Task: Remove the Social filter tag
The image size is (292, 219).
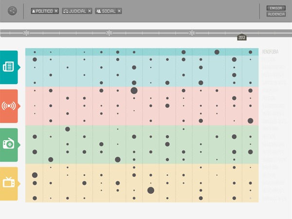Action: tap(119, 11)
